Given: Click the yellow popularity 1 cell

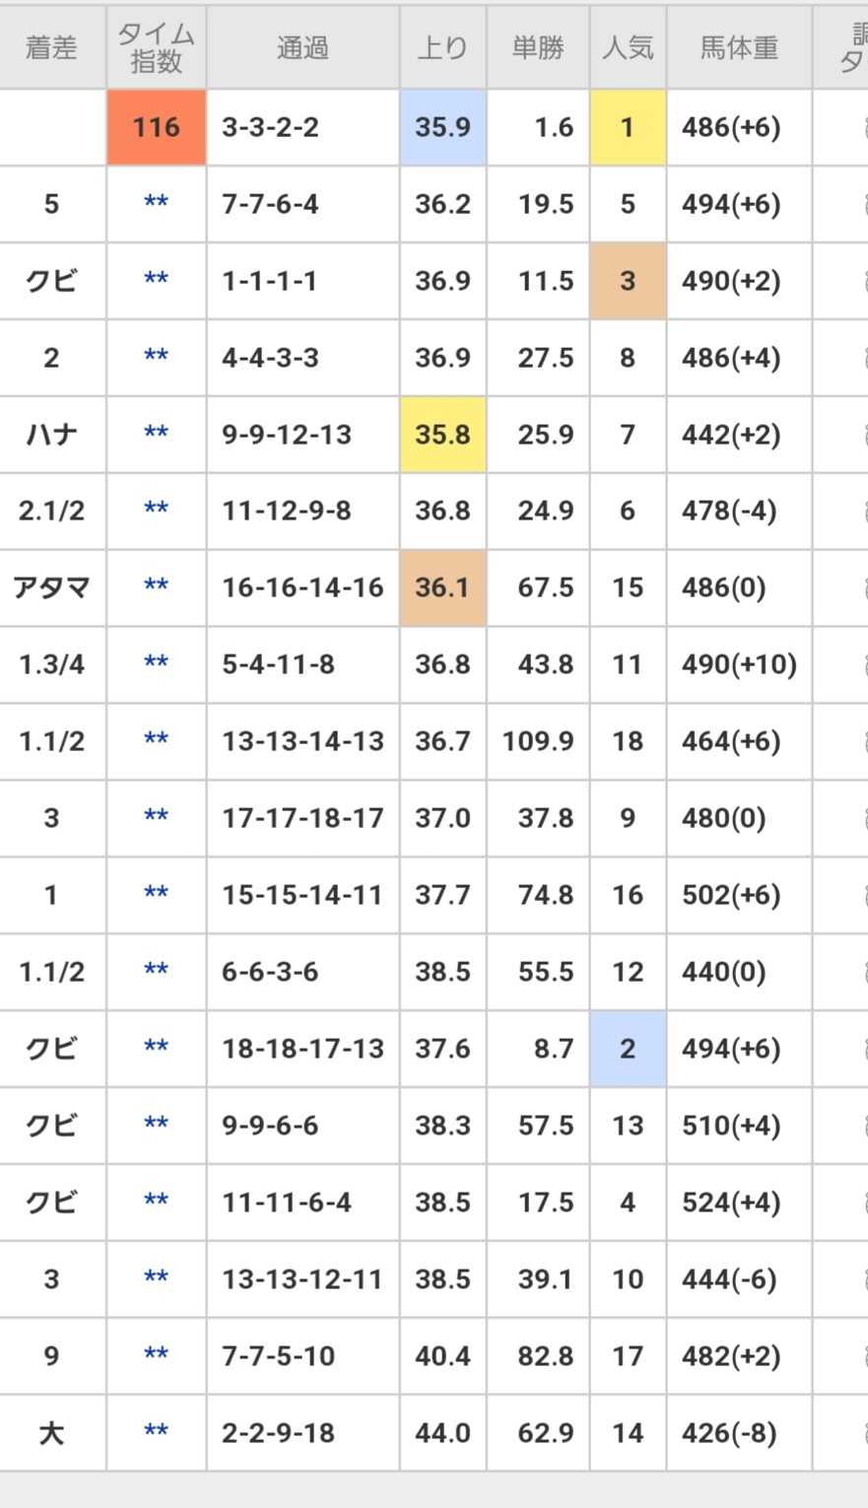Looking at the screenshot, I should pyautogui.click(x=628, y=127).
